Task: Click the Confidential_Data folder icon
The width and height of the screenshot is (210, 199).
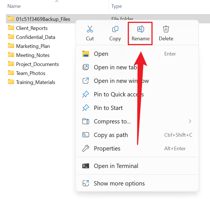Action: (x=11, y=37)
